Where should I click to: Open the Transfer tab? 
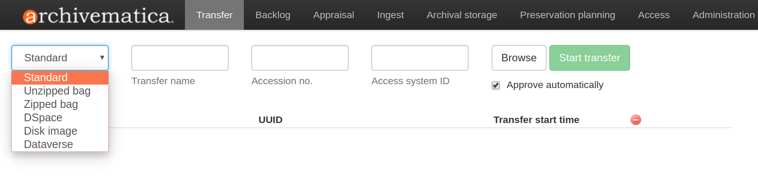[214, 15]
